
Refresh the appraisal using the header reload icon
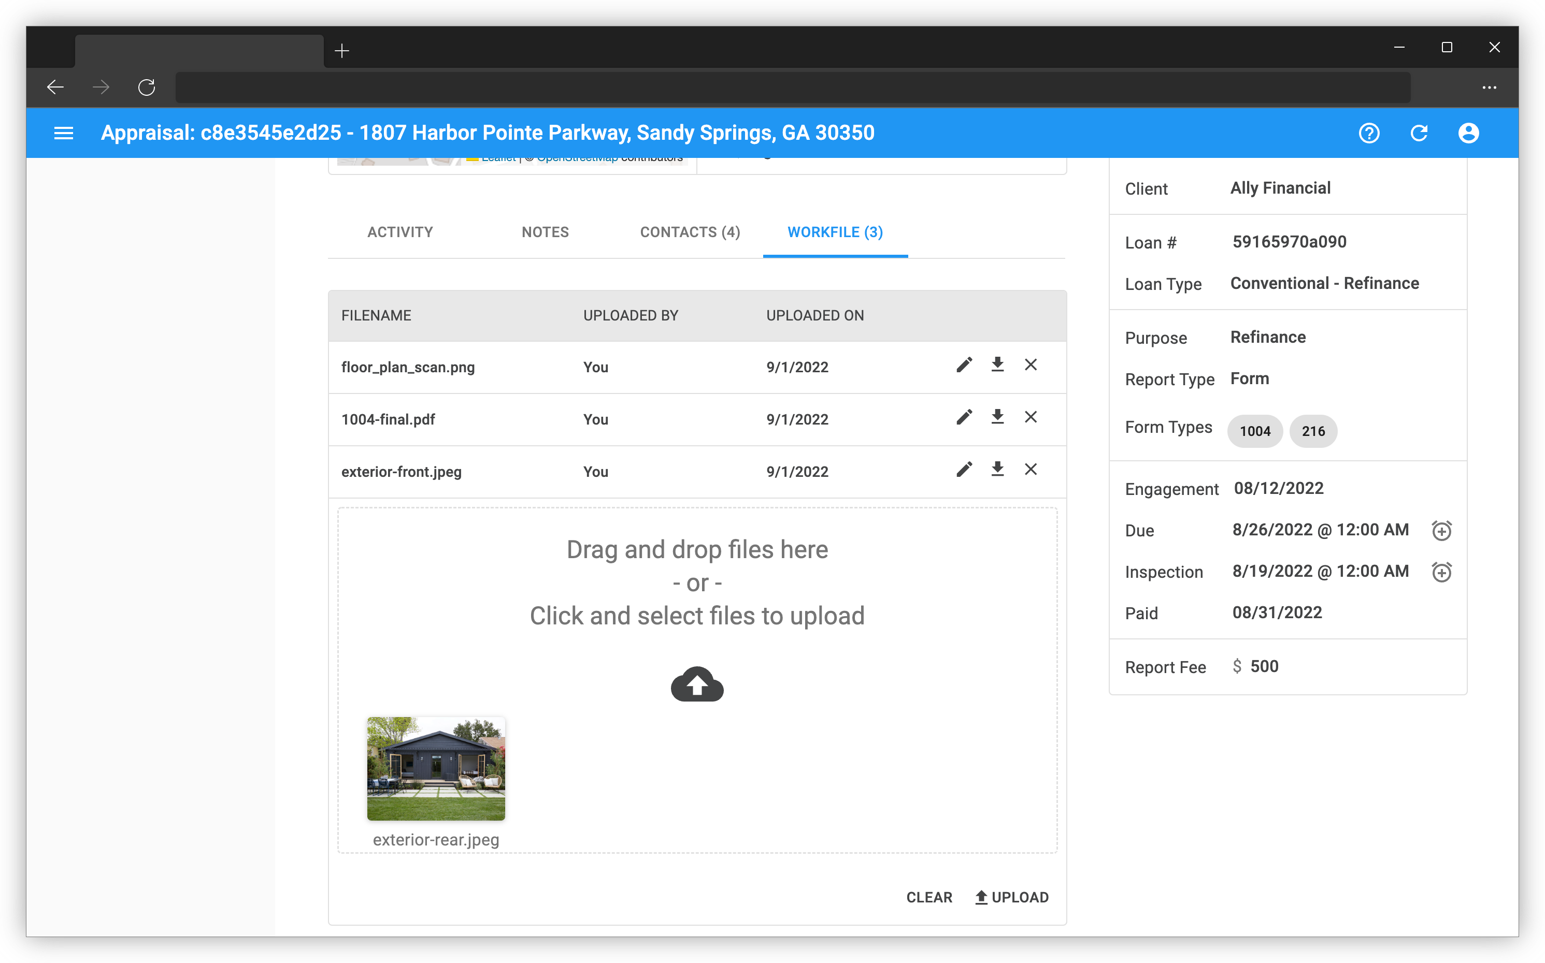pos(1420,133)
